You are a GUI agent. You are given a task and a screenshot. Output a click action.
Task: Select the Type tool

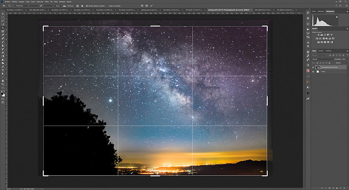3,70
